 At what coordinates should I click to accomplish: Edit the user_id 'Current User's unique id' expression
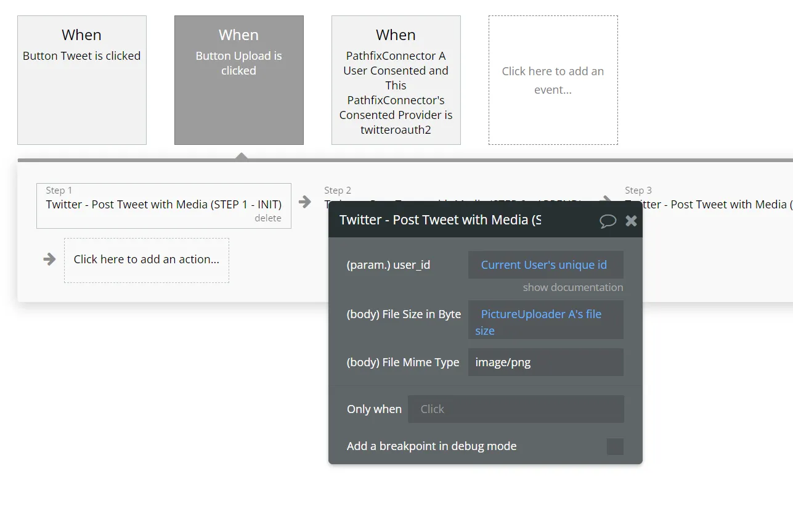click(546, 264)
